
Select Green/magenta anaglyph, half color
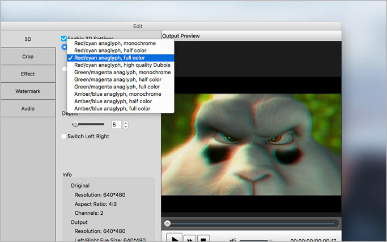(x=121, y=79)
